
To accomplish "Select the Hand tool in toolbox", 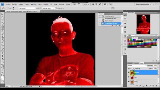I will coord(2,70).
